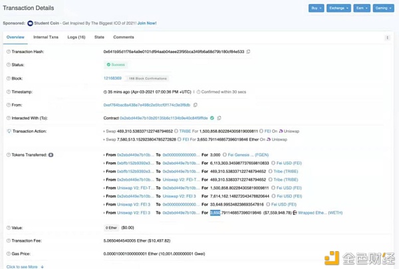This screenshot has height=269, width=399.
Task: Click the help icon beside Transaction Hash
Action: point(9,52)
